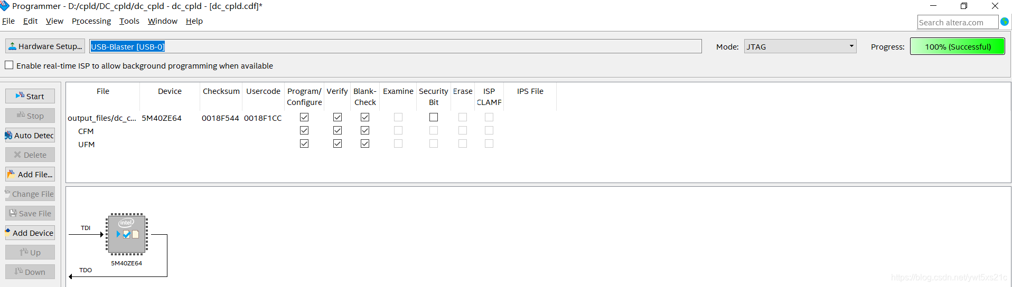Click the globe icon beside search box
This screenshot has width=1012, height=287.
pyautogui.click(x=1005, y=22)
